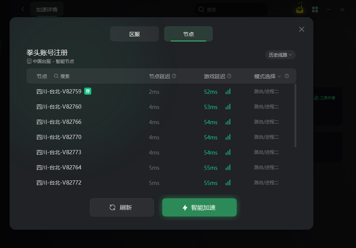The width and height of the screenshot is (356, 248).
Task: Click the node search magnifier icon
Action: (56, 76)
